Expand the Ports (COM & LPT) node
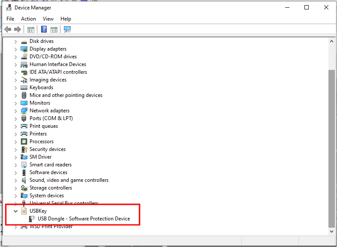 [15, 119]
